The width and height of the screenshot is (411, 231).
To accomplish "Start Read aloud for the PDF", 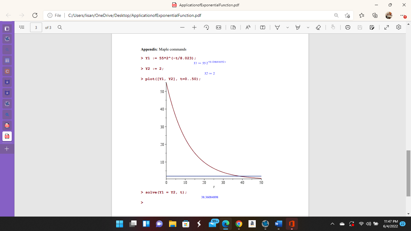I will click(x=248, y=27).
